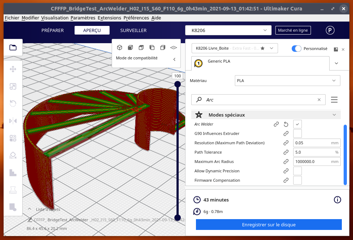Viewport: 353px width, 240px height.
Task: Select the Move tool
Action: click(13, 69)
